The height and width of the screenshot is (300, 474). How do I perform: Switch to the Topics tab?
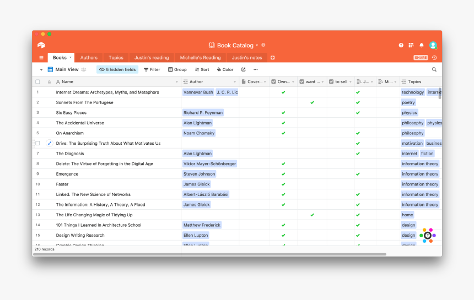116,58
